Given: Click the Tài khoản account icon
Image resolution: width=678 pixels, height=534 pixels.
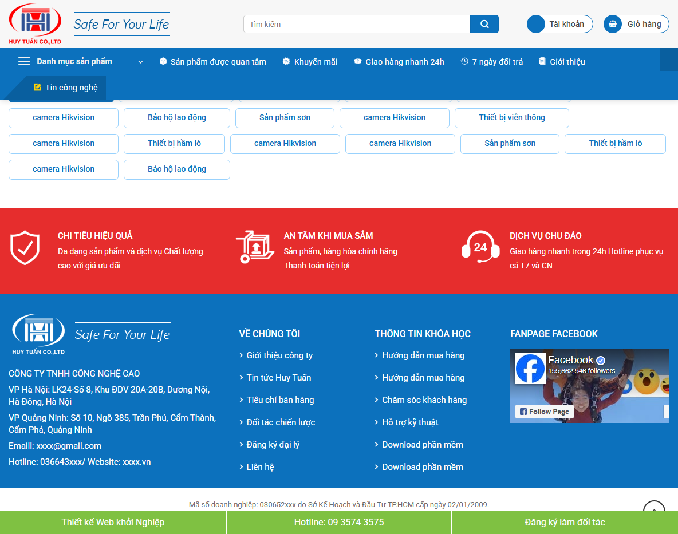Looking at the screenshot, I should pos(536,24).
